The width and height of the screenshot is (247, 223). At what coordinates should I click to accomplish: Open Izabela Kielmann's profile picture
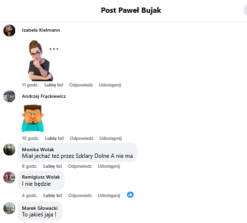pyautogui.click(x=9, y=30)
